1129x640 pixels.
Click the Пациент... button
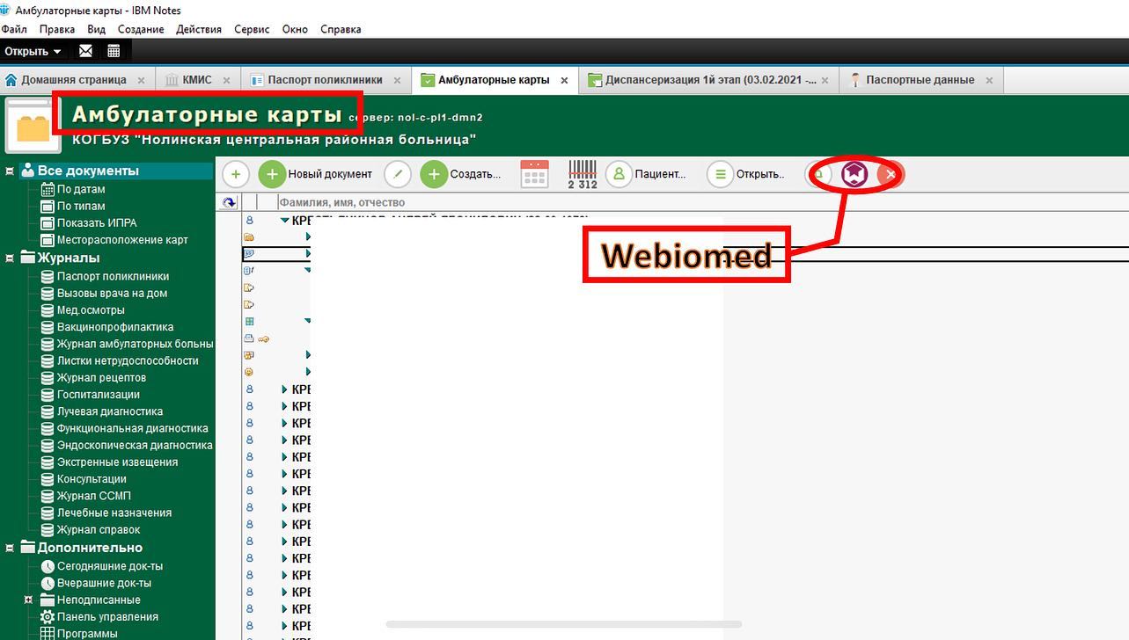coord(646,174)
